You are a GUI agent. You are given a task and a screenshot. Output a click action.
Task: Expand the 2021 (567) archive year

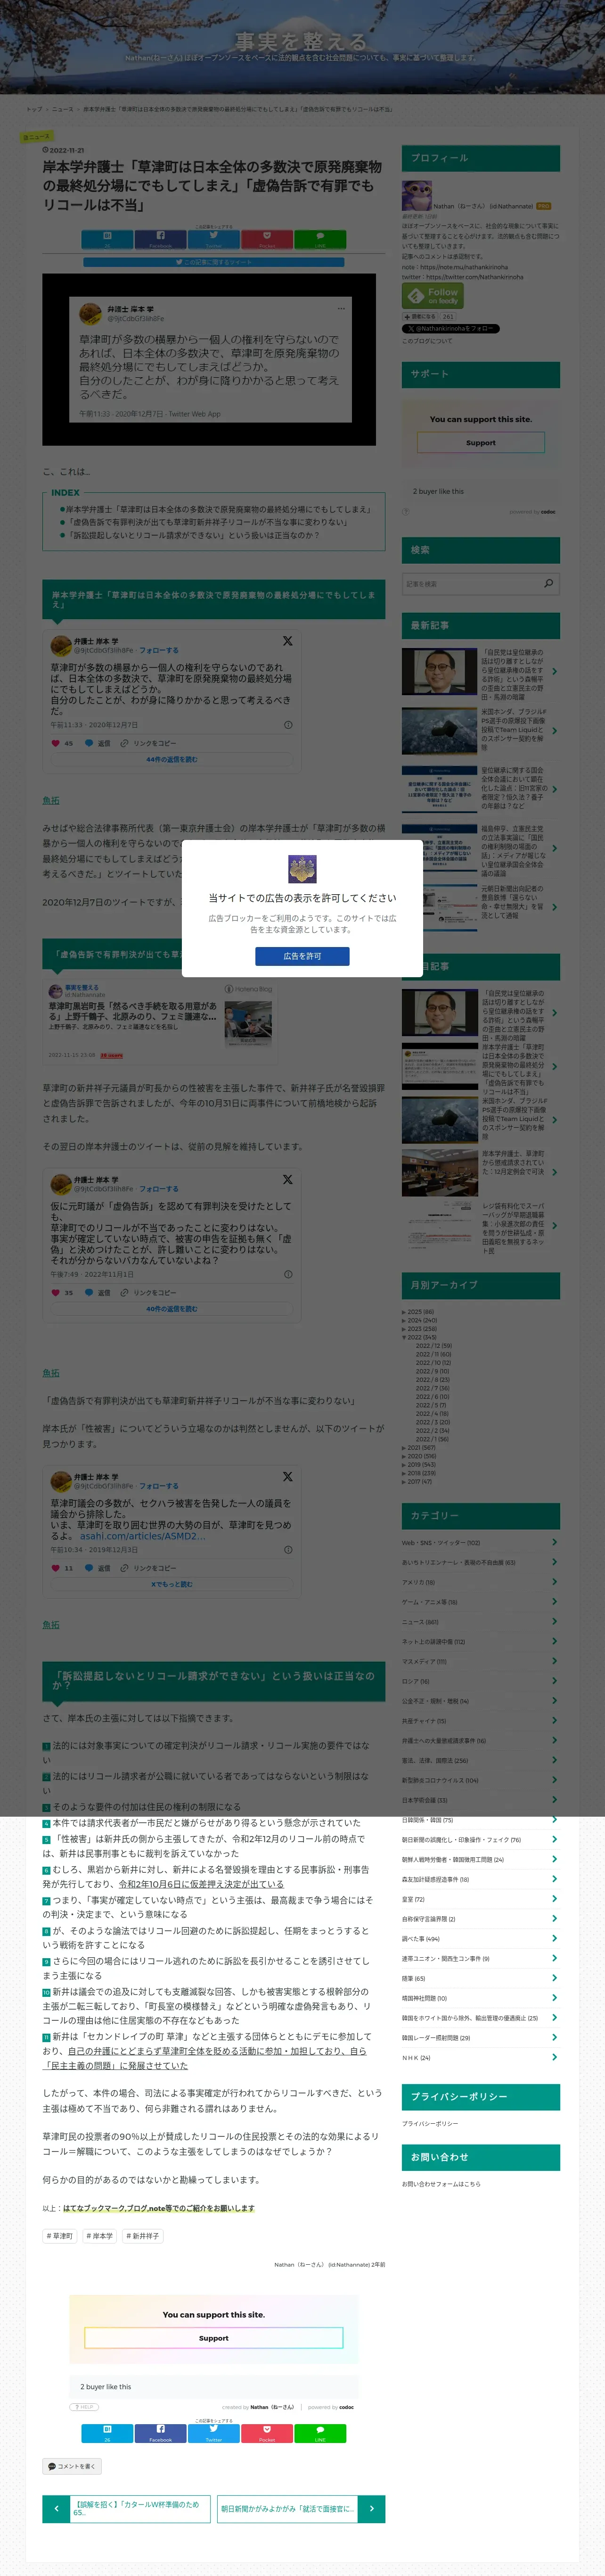pos(404,1447)
